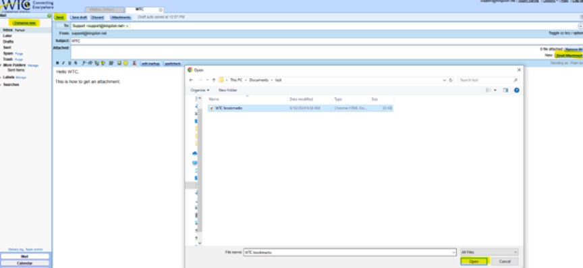
Task: Click the To button to pick recipients
Action: (x=63, y=26)
